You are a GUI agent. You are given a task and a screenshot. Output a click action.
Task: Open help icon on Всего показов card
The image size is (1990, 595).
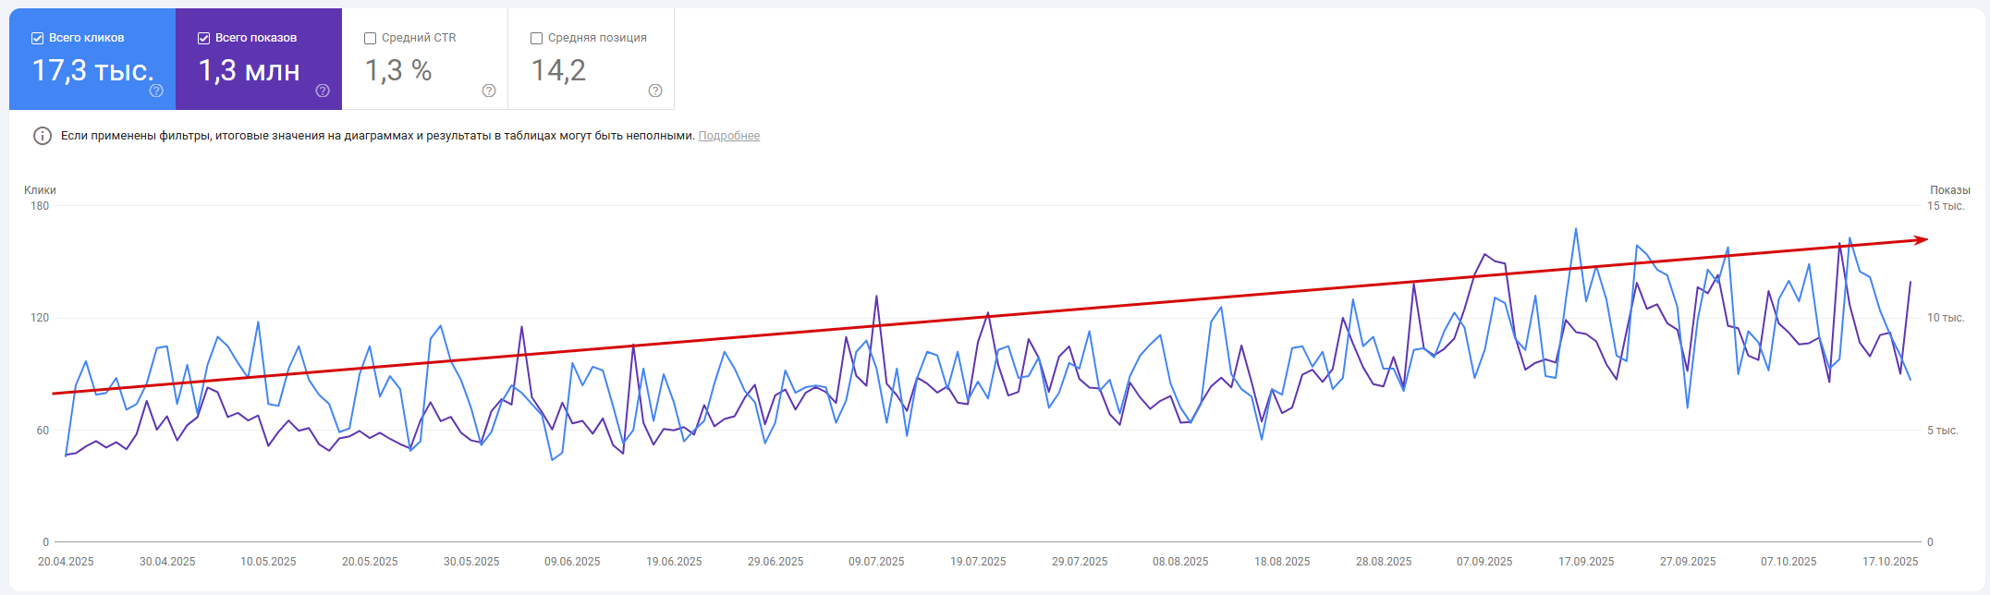point(323,91)
